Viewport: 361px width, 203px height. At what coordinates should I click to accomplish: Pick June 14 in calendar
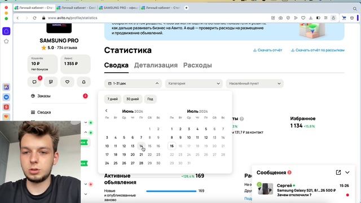click(x=141, y=146)
